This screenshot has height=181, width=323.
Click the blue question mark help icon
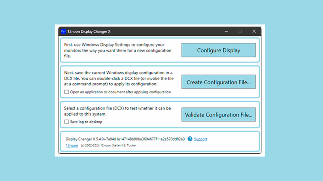click(190, 139)
